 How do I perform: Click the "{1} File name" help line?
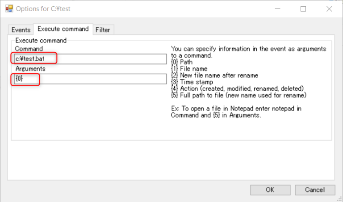click(x=190, y=69)
